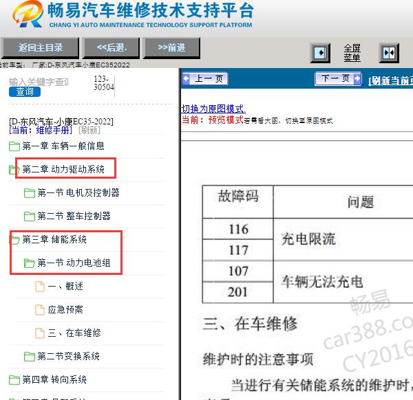This screenshot has height=400, width=413.
Task: Open 第四章 转向系统 chapter
Action: tap(54, 380)
